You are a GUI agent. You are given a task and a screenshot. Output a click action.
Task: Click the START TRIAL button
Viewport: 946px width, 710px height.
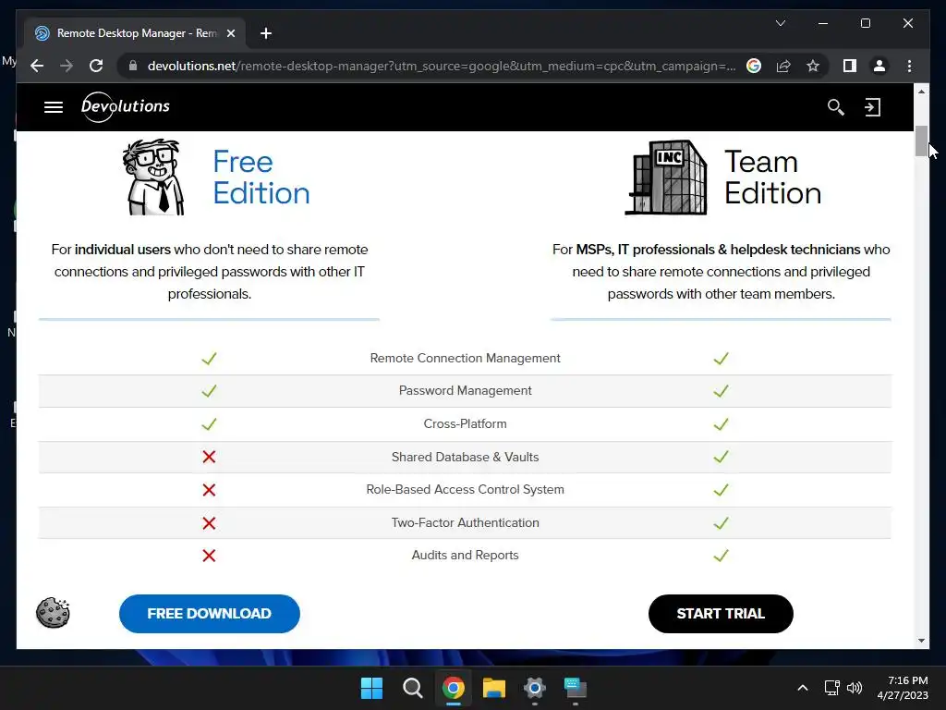click(x=721, y=614)
